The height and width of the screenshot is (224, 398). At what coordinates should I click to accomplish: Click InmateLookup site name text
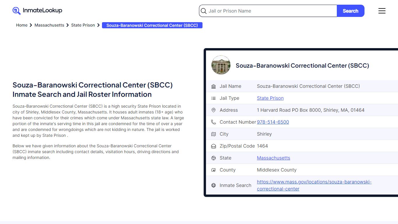(43, 10)
